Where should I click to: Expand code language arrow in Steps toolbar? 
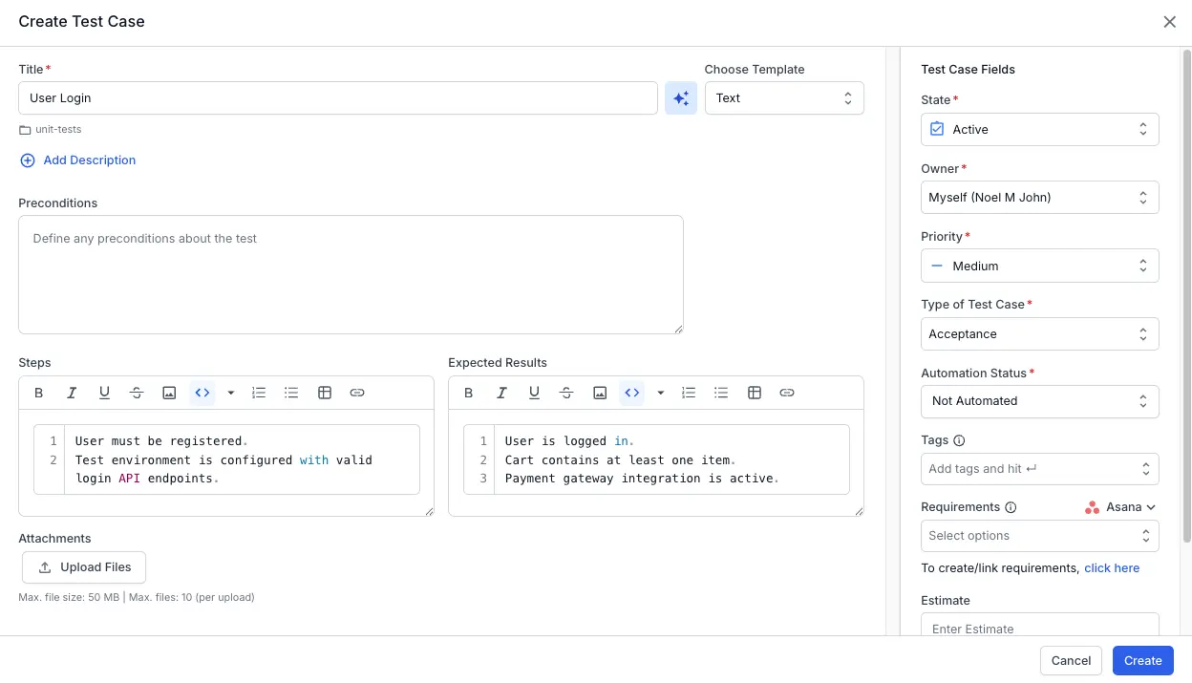click(x=231, y=393)
